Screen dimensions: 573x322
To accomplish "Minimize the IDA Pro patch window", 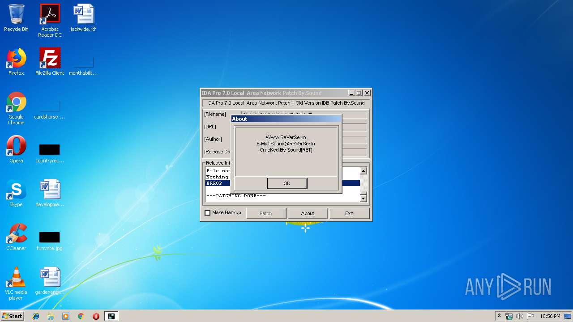I will tap(351, 93).
